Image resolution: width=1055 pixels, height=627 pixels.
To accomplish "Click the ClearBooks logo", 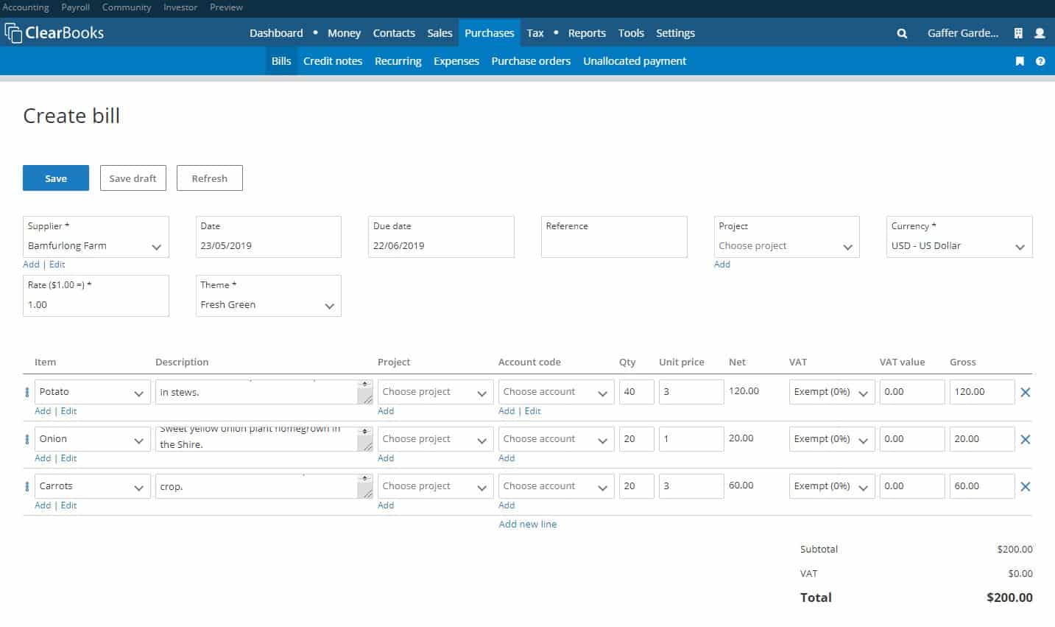I will 54,32.
